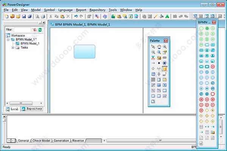This screenshot has height=151, width=227.
Task: Click the Undo toolbar icon
Action: pyautogui.click(x=76, y=16)
